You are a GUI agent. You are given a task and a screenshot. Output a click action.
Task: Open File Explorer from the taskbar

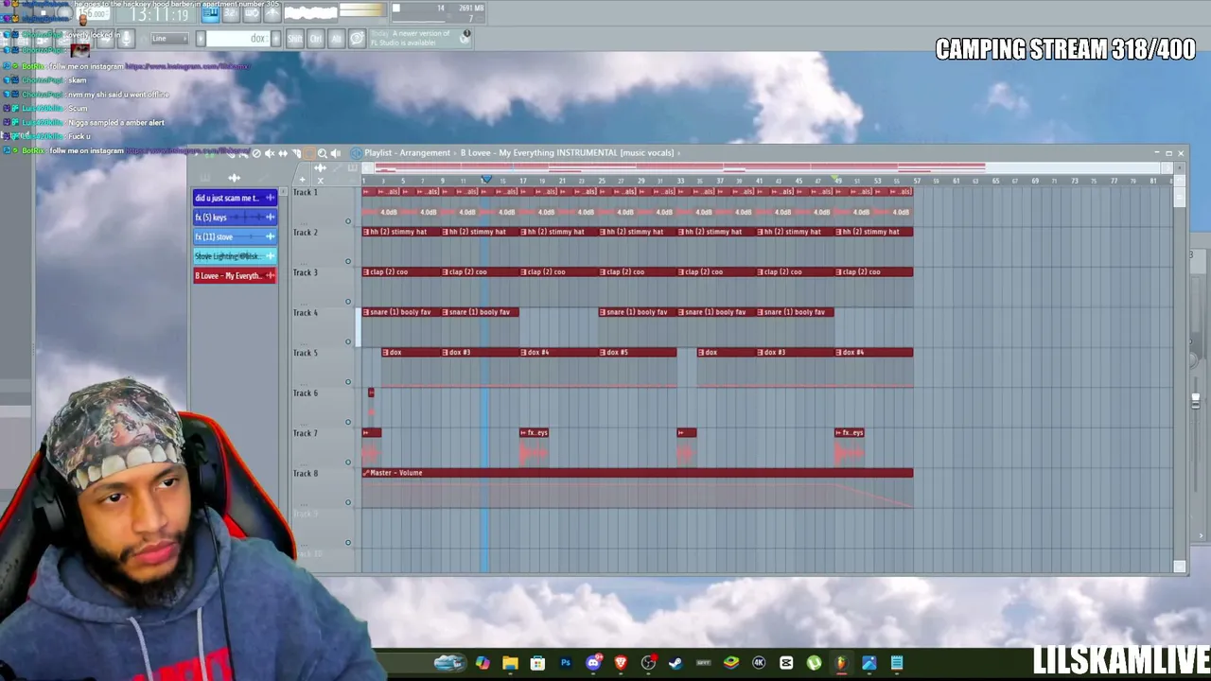click(x=510, y=663)
